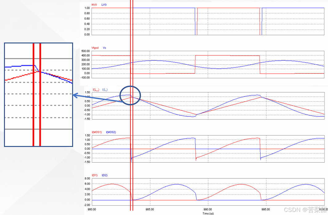Click the 200.00 value on Vfgnd axis
This screenshot has height=215, width=328.
pyautogui.click(x=86, y=64)
